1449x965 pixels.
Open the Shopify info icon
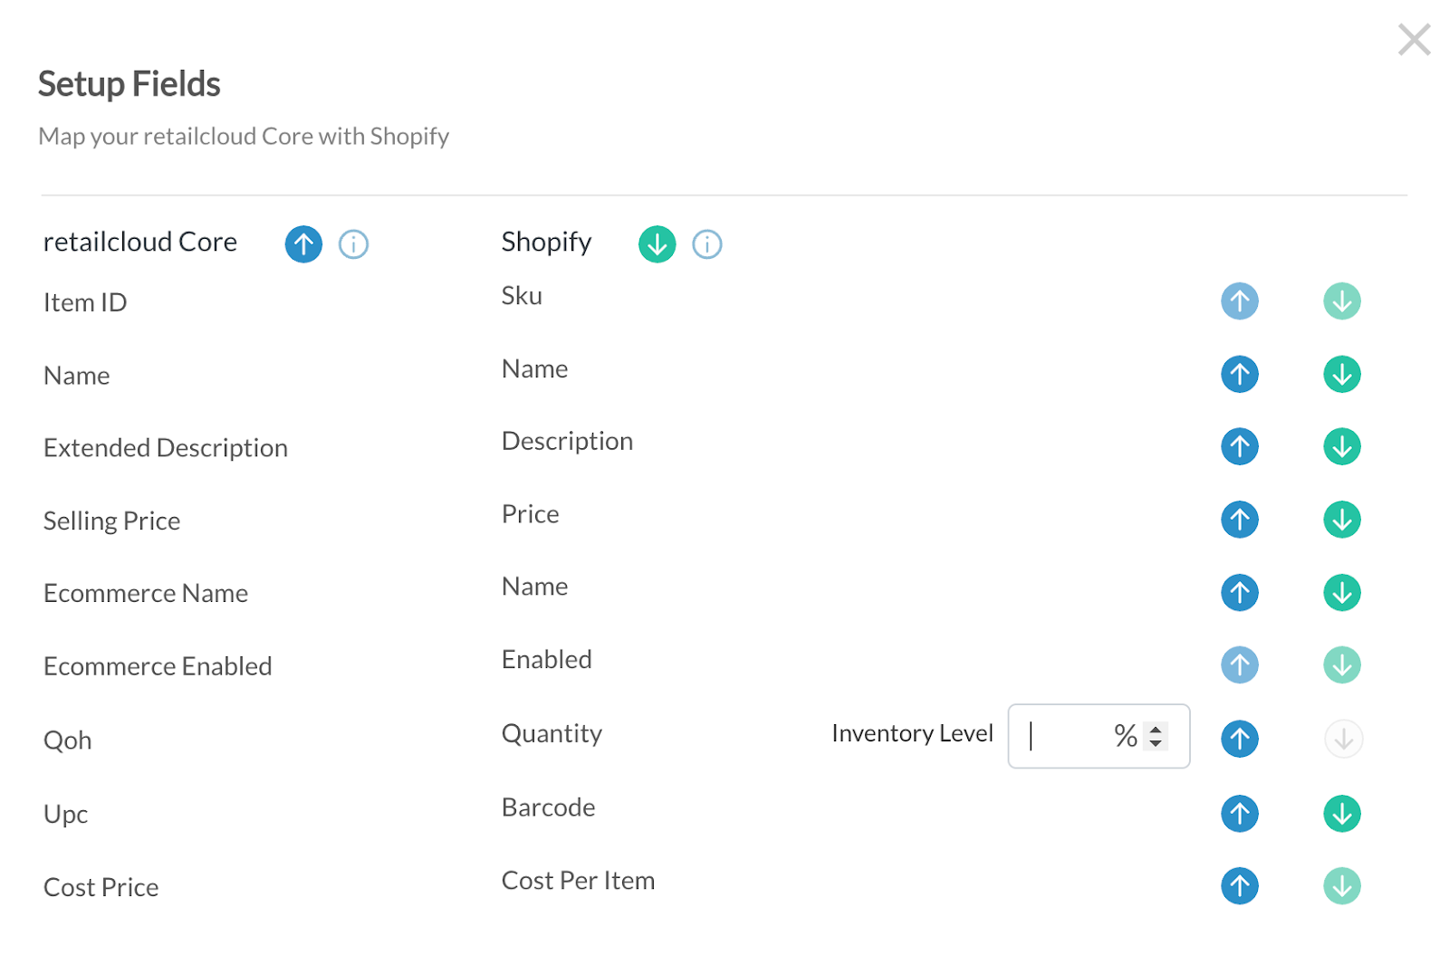pos(706,244)
